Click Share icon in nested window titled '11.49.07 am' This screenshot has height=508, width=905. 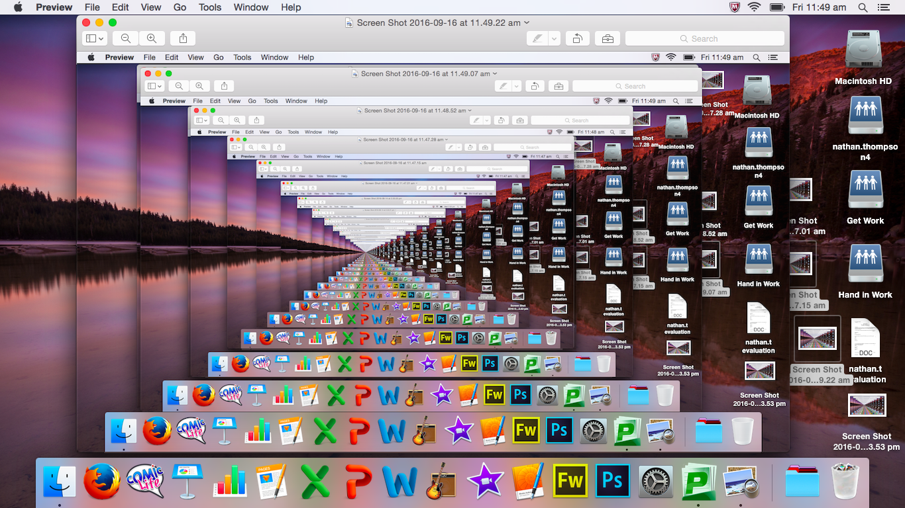coord(225,86)
